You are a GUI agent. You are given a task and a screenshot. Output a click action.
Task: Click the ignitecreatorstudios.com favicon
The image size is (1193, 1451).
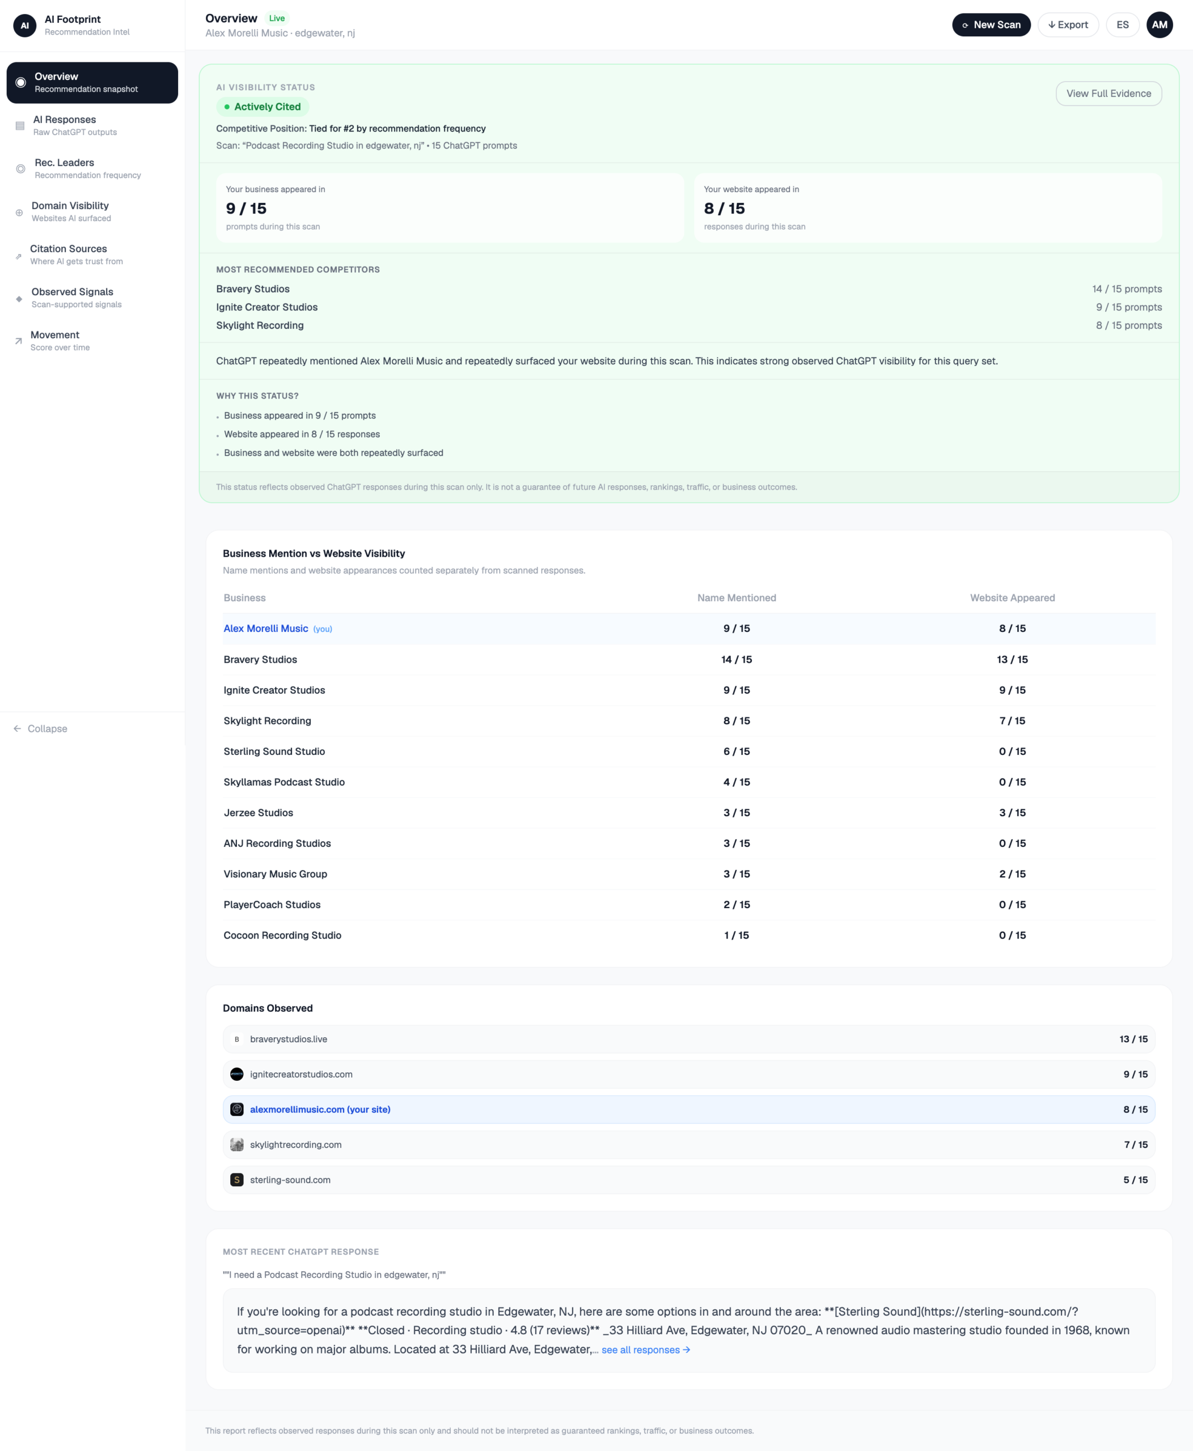click(x=236, y=1074)
